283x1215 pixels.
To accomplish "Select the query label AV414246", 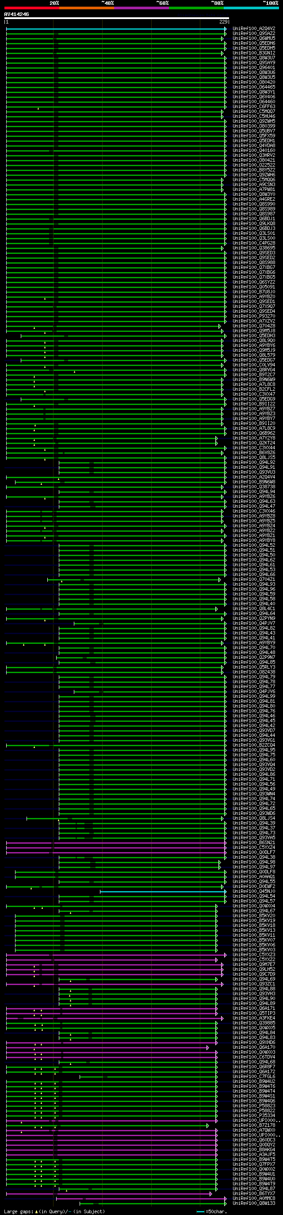I will point(16,15).
